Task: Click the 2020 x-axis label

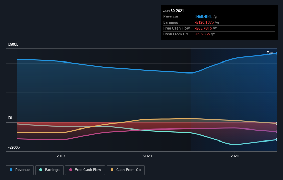Action: tap(148, 156)
